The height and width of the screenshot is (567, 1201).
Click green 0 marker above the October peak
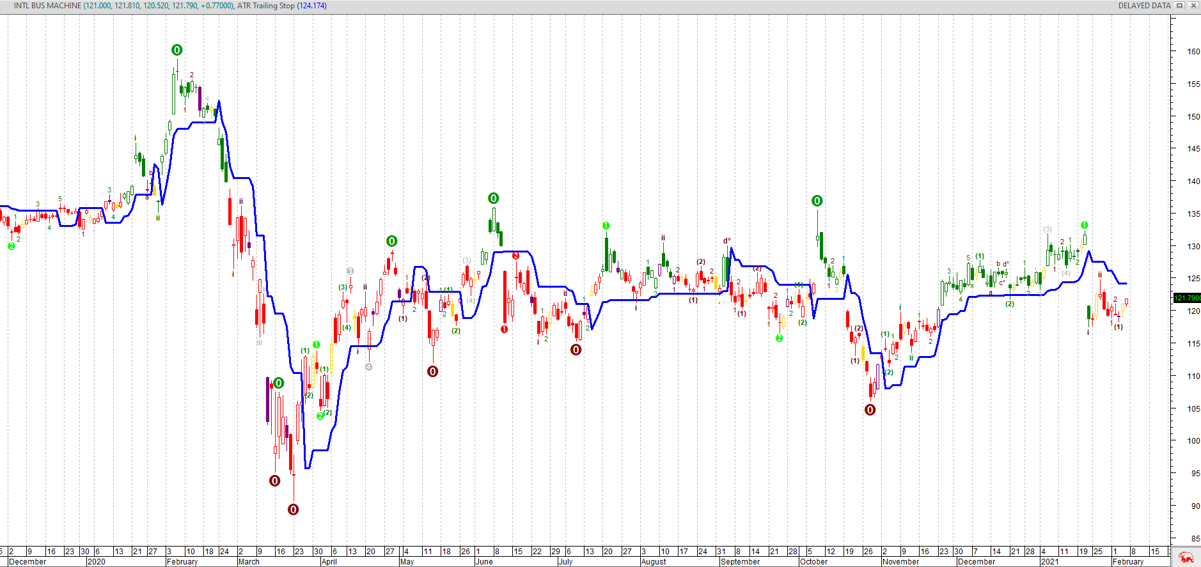(817, 201)
